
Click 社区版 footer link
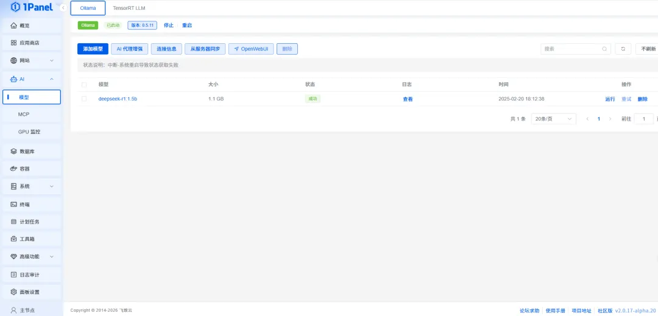pyautogui.click(x=605, y=311)
